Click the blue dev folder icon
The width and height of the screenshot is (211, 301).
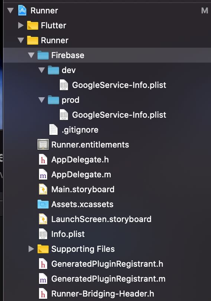(x=53, y=70)
